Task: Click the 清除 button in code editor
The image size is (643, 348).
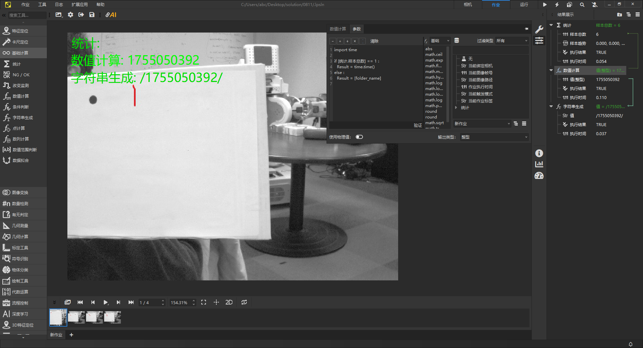Action: pos(374,41)
